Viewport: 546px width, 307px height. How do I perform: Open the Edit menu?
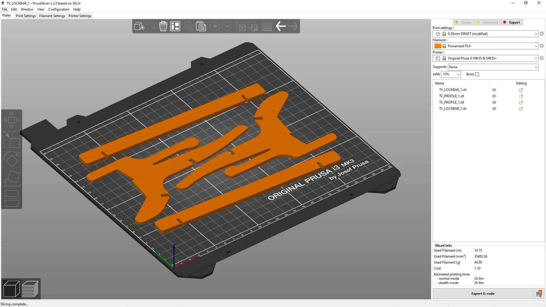click(14, 9)
